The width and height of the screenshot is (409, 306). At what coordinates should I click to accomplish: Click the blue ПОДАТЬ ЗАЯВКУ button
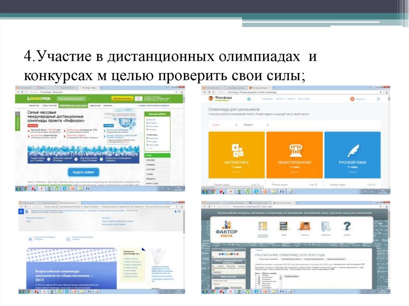pos(83,172)
